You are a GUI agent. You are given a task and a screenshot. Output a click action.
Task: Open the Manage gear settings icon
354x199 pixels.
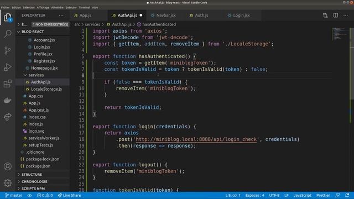(7, 183)
